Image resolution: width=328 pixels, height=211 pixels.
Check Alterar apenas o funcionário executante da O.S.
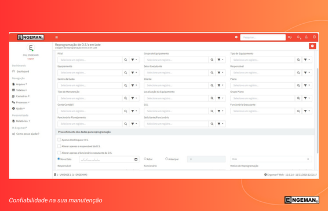point(59,153)
